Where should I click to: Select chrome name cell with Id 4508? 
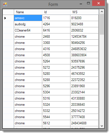tap(28, 55)
